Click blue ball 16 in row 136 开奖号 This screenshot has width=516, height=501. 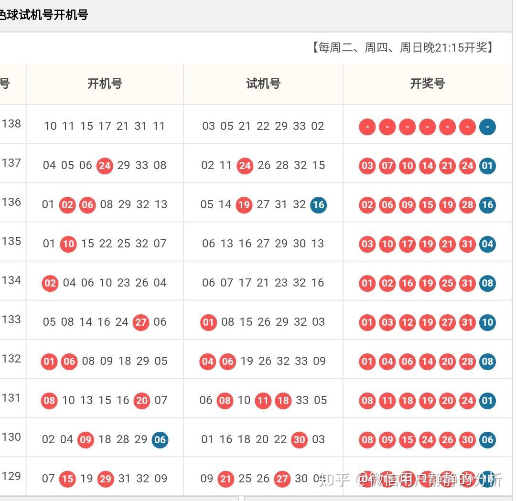[487, 204]
